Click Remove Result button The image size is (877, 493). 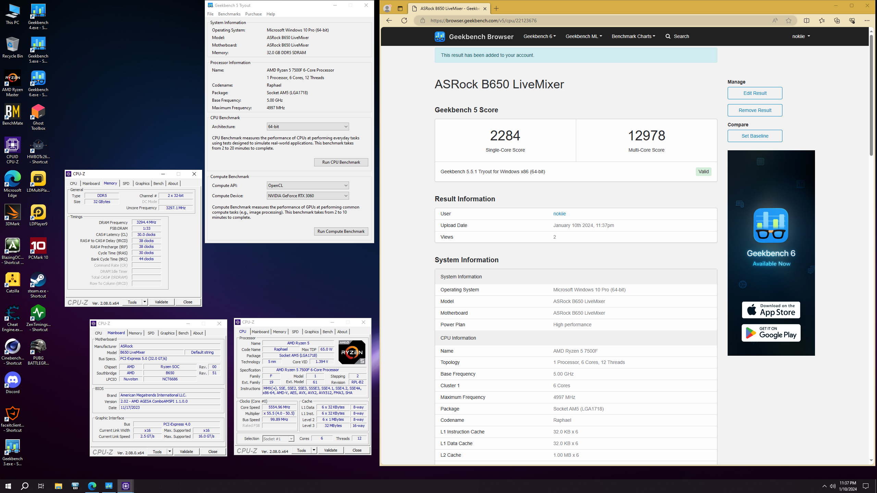click(755, 110)
